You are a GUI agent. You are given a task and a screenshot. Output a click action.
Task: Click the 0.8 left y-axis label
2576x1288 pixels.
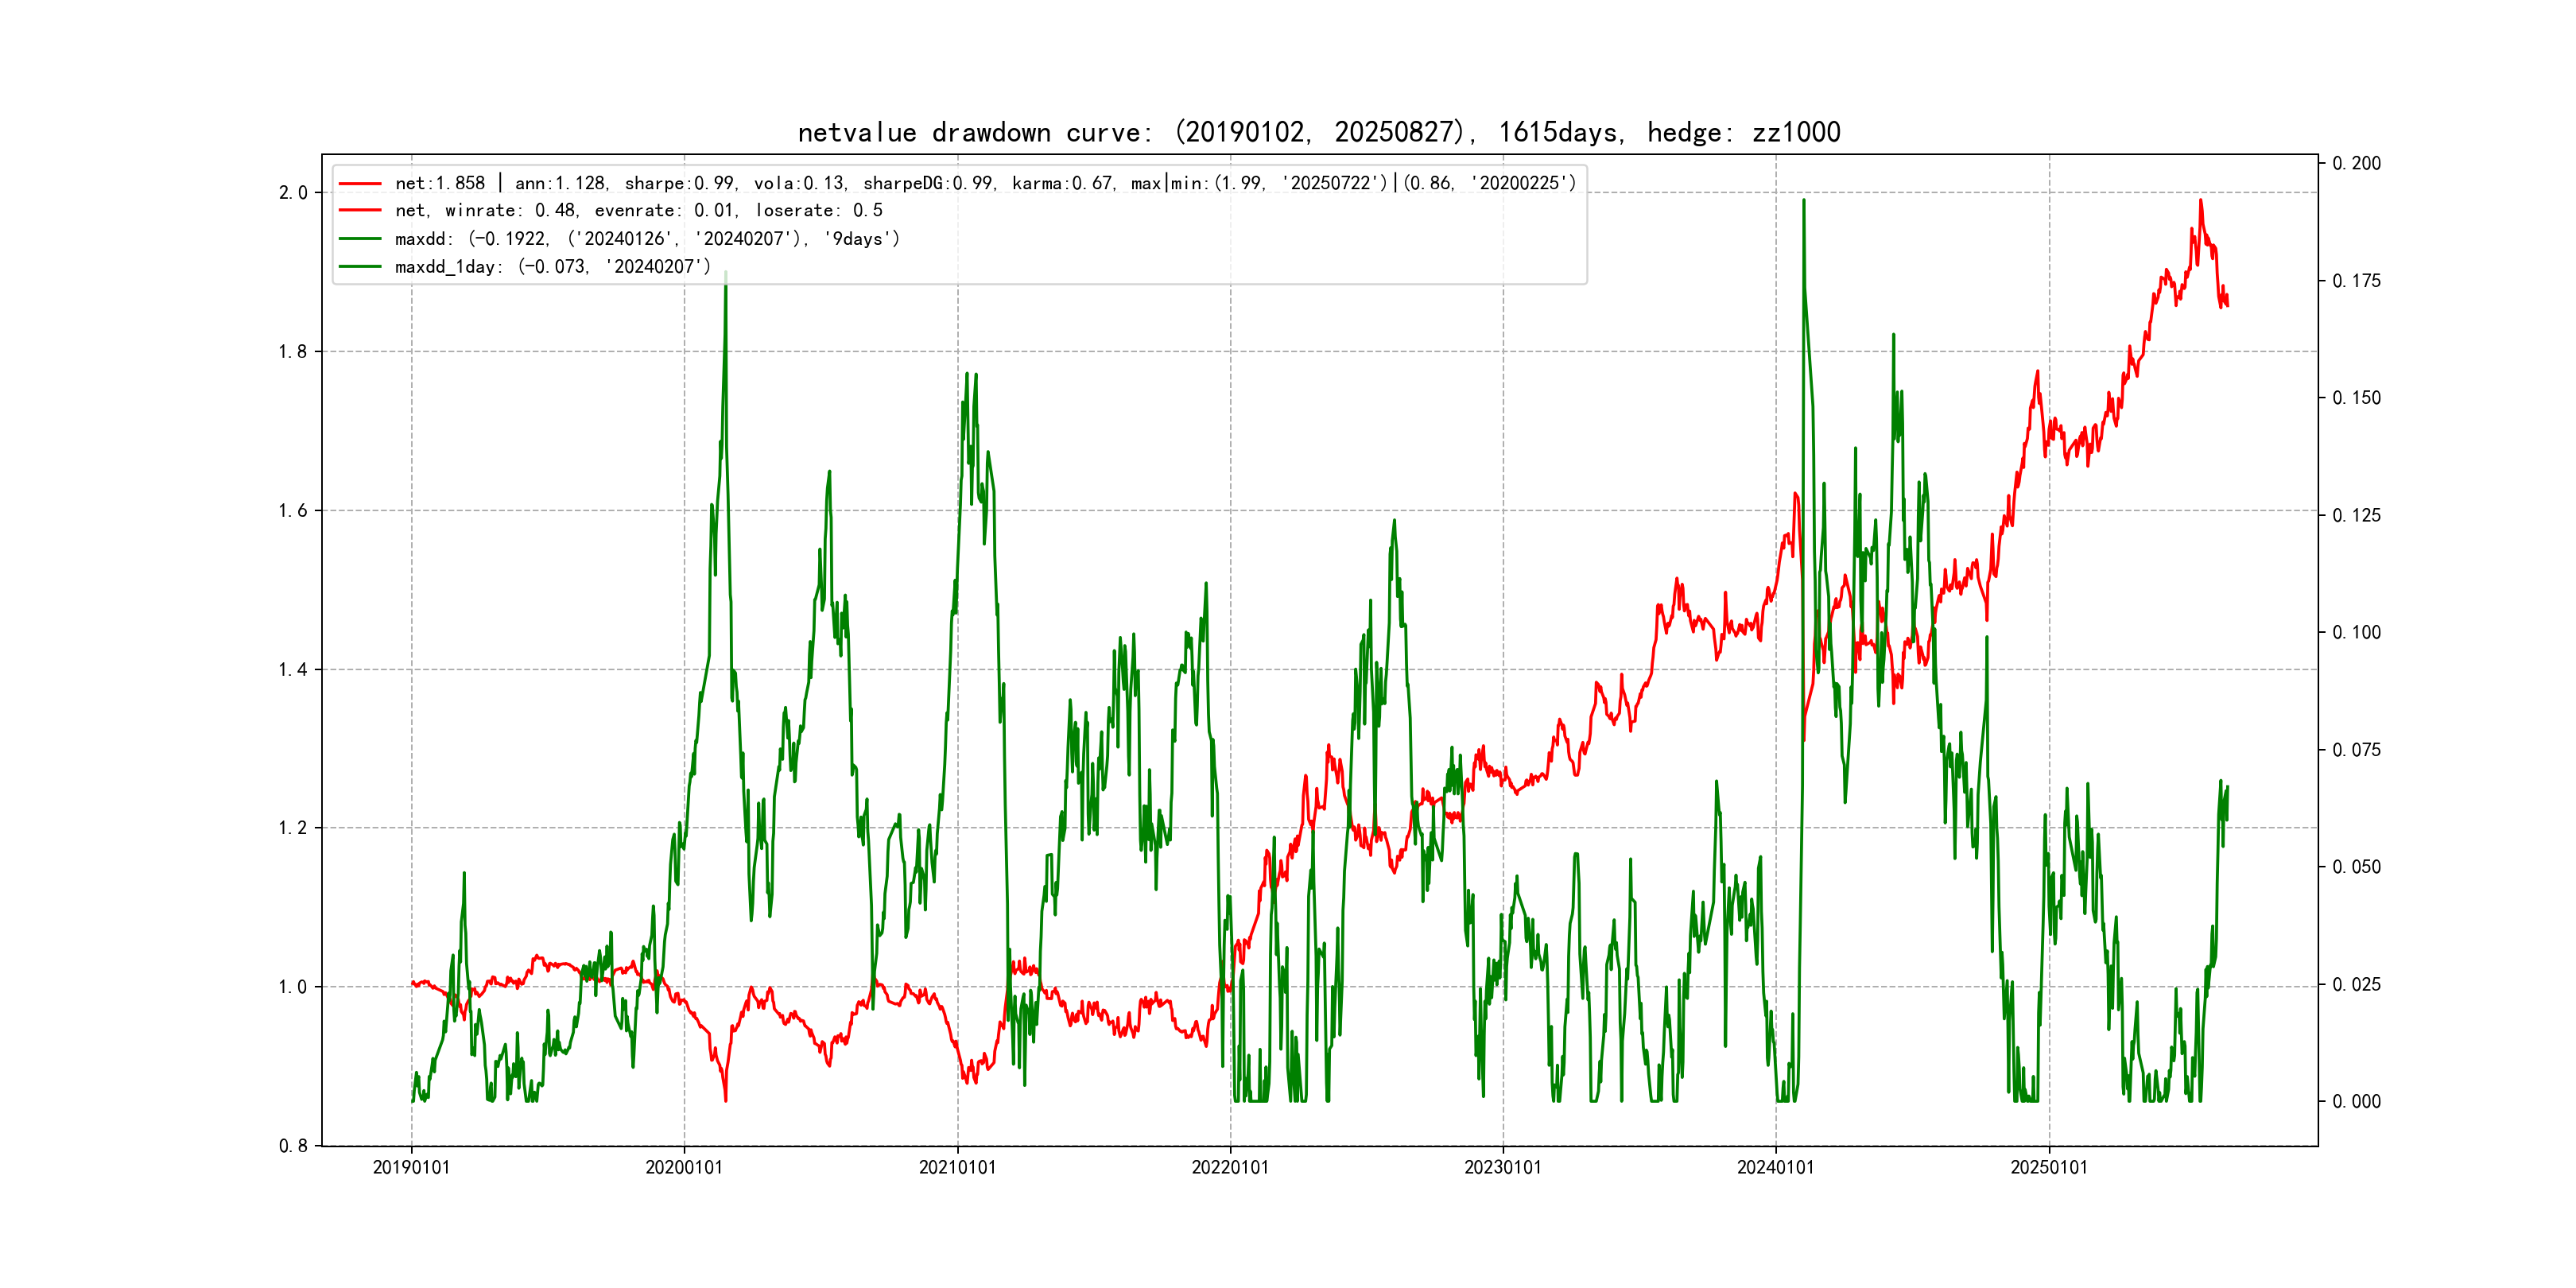(x=293, y=1146)
